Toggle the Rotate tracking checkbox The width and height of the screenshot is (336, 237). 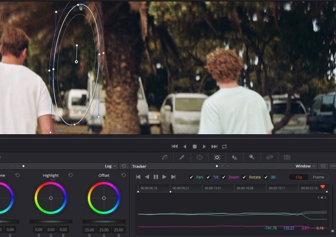244,177
